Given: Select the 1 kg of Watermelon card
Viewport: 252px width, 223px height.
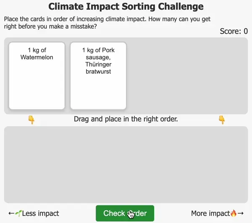Looking at the screenshot, I should 37,76.
